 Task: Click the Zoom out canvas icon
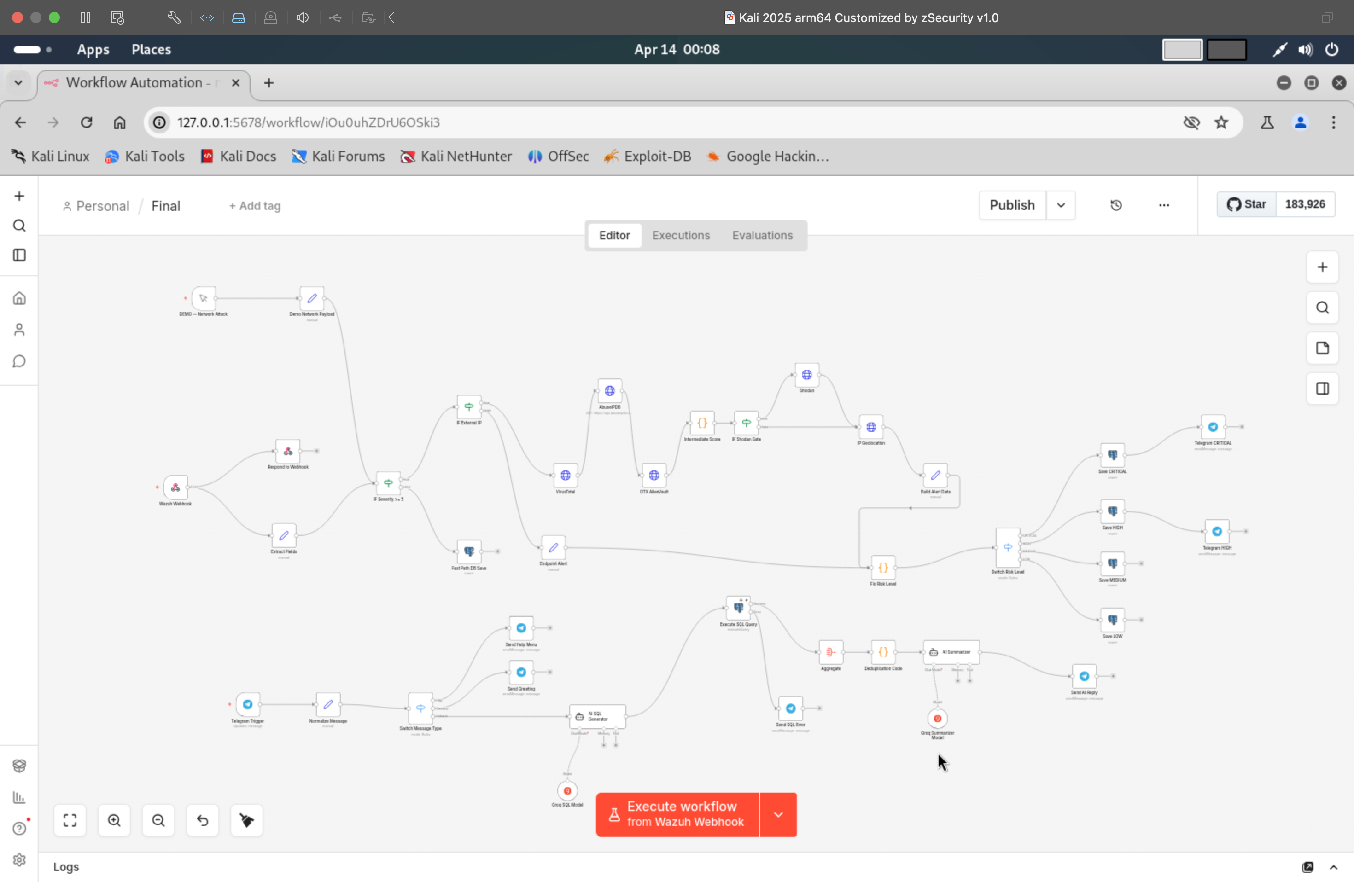point(158,820)
